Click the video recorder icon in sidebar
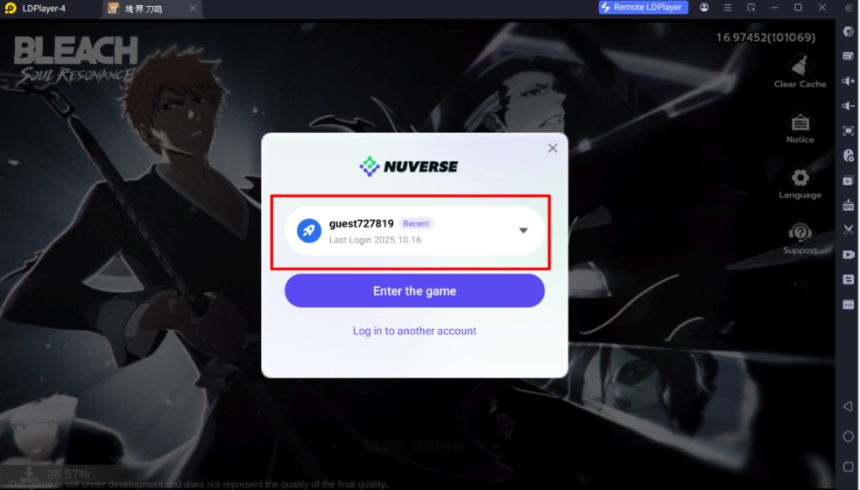860x490 pixels. (x=848, y=255)
